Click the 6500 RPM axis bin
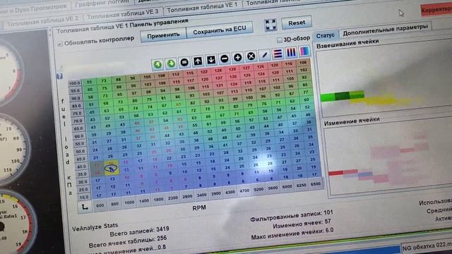The height and width of the screenshot is (254, 452). click(x=316, y=183)
